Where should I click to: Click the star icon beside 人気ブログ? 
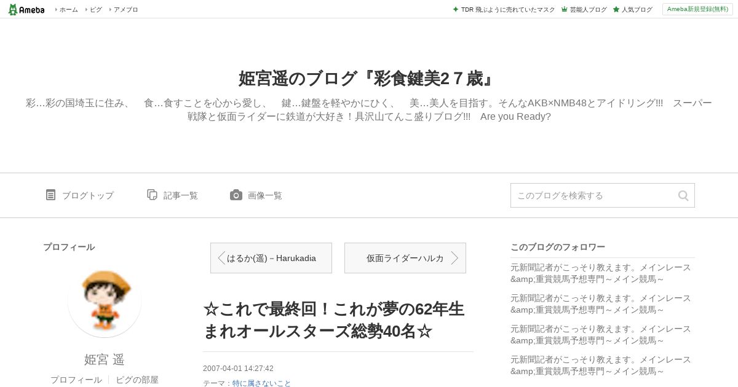(x=616, y=9)
